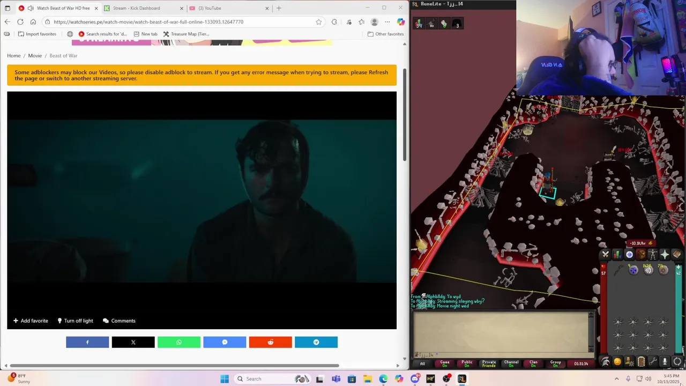This screenshot has width=686, height=386.
Task: Click the address bar URL field
Action: 182,22
